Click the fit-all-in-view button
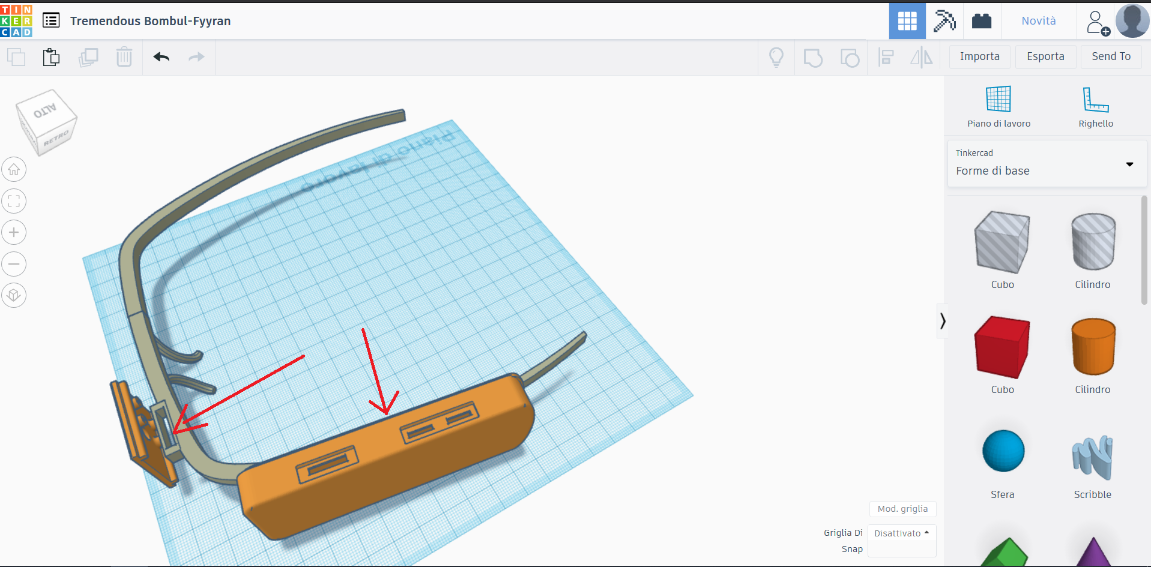 click(14, 201)
